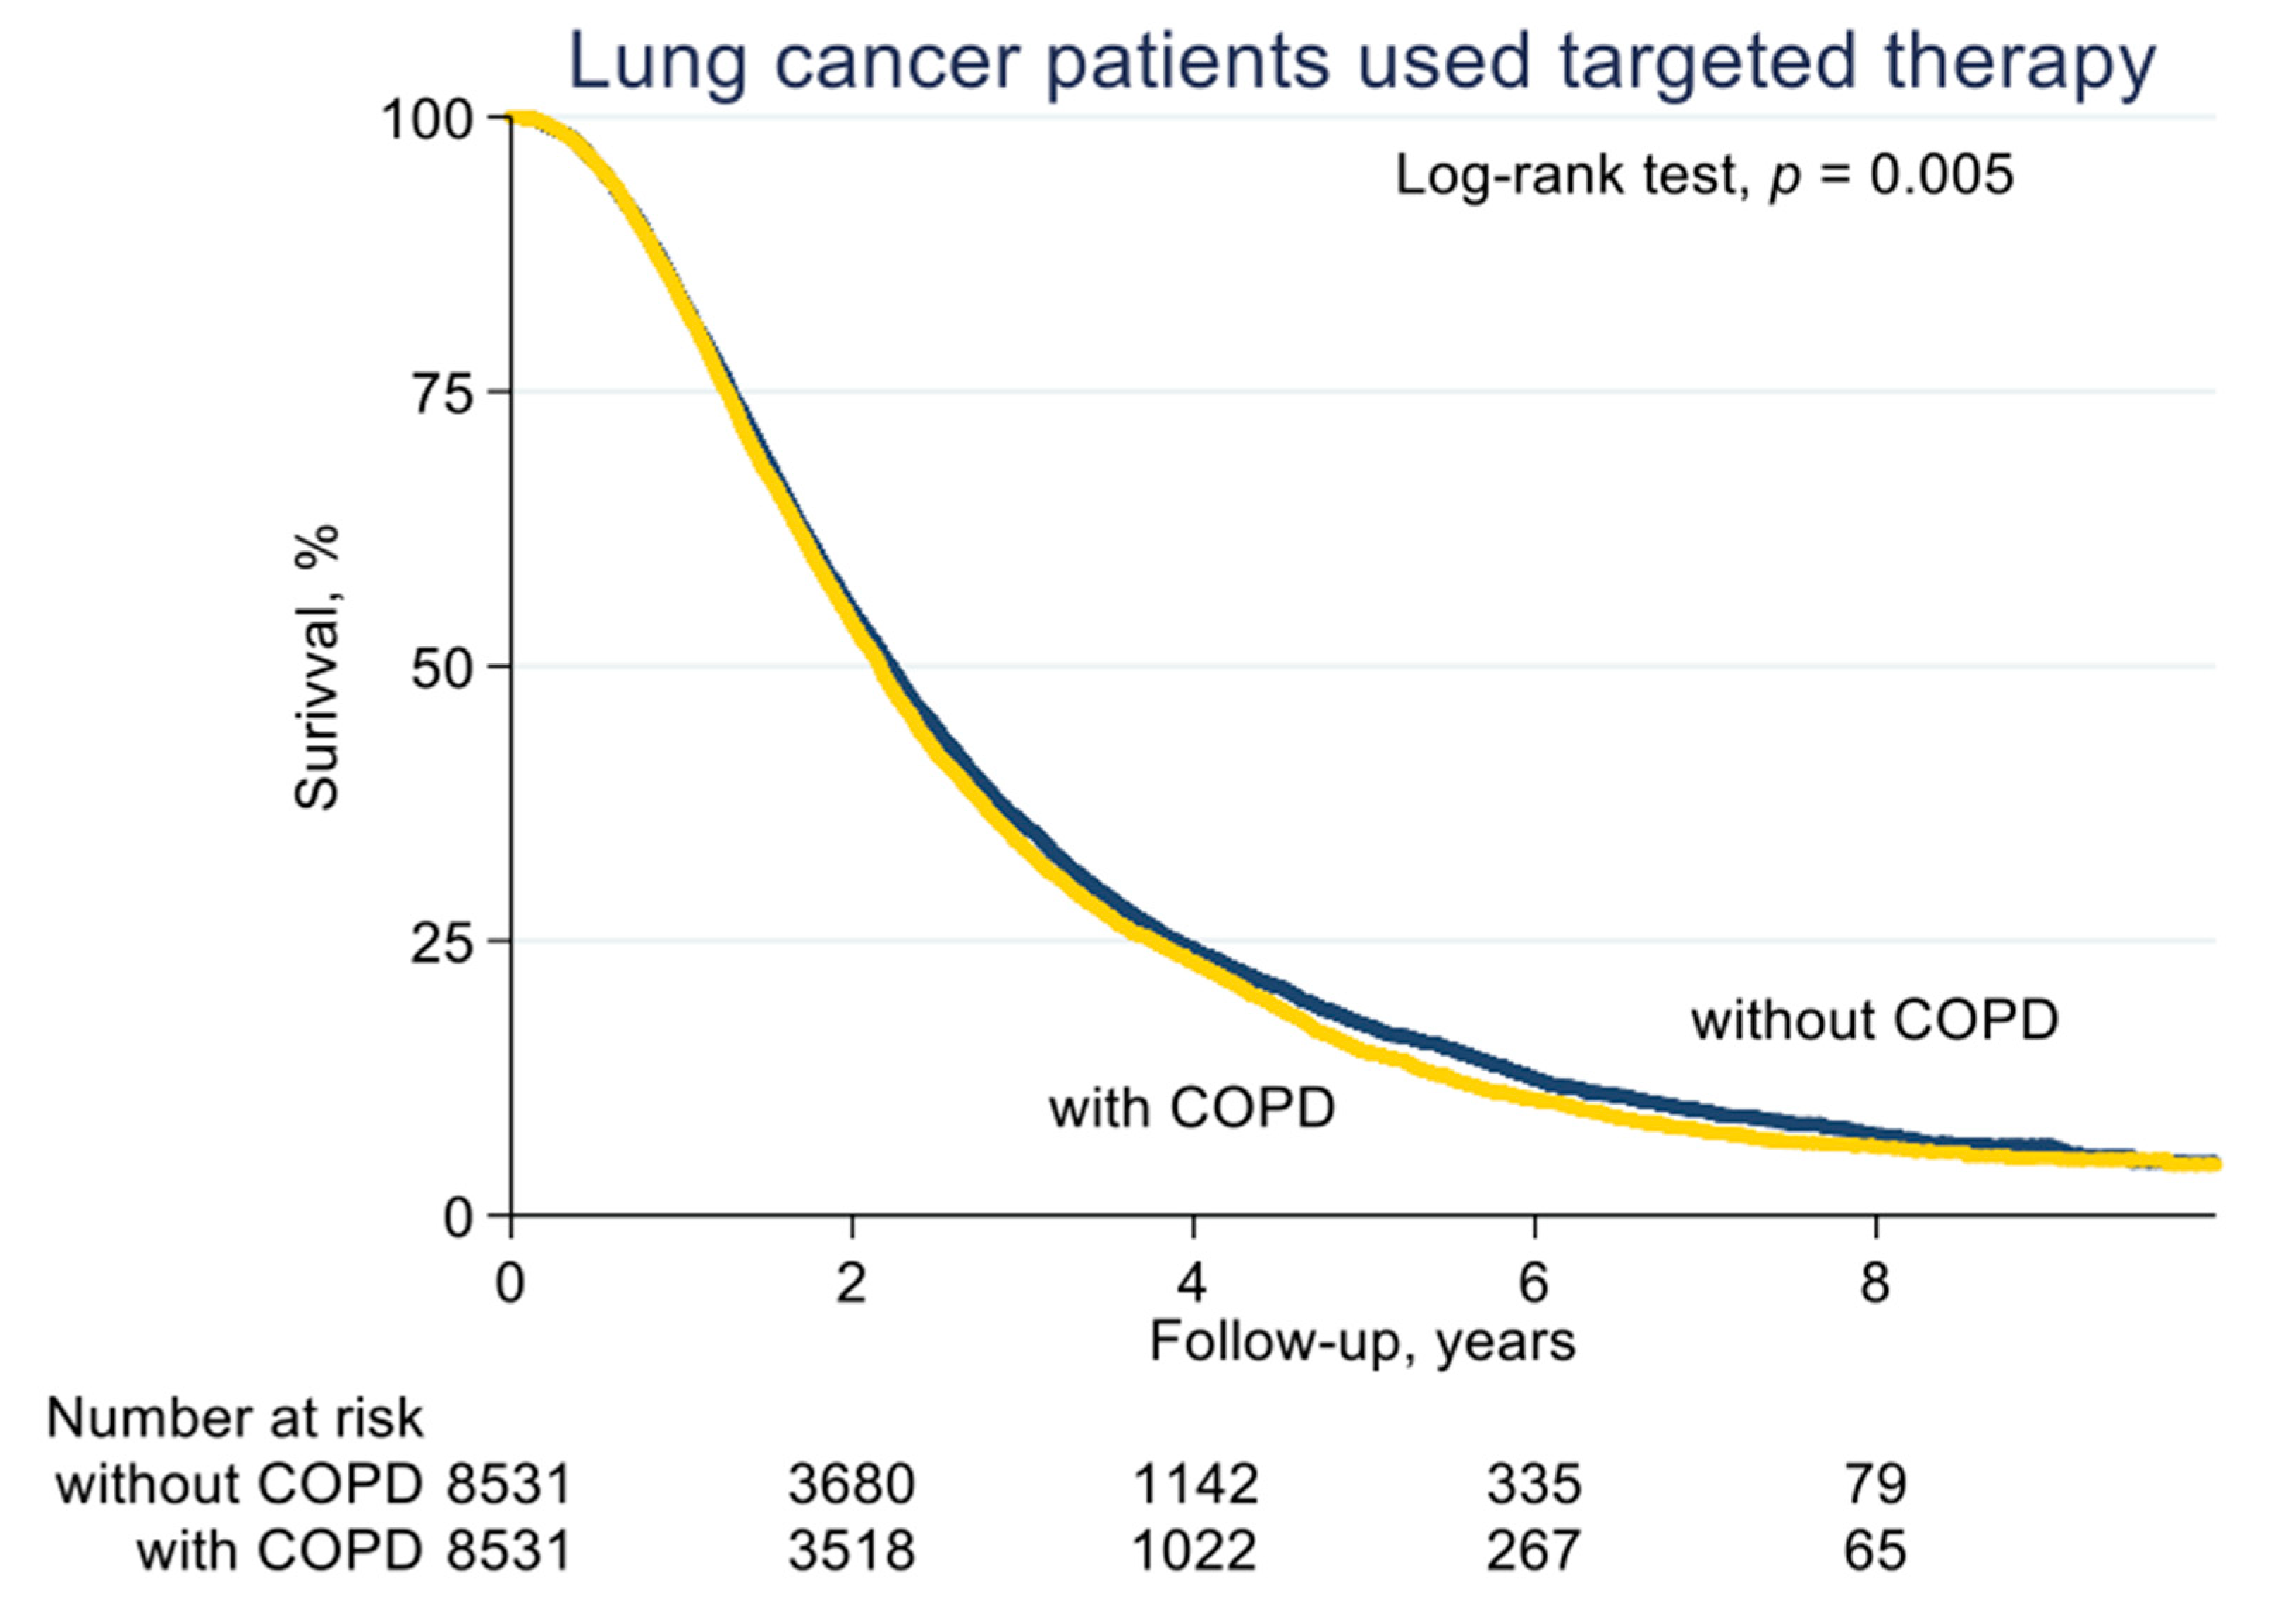The image size is (2273, 1624).
Task: Click the 50 tick on the y-axis
Action: [442, 669]
